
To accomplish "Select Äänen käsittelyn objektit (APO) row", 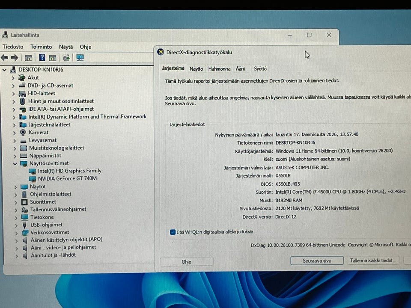I will pyautogui.click(x=66, y=240).
